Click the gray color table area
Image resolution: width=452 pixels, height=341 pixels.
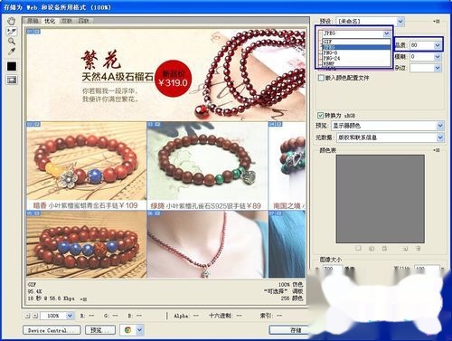pyautogui.click(x=381, y=199)
